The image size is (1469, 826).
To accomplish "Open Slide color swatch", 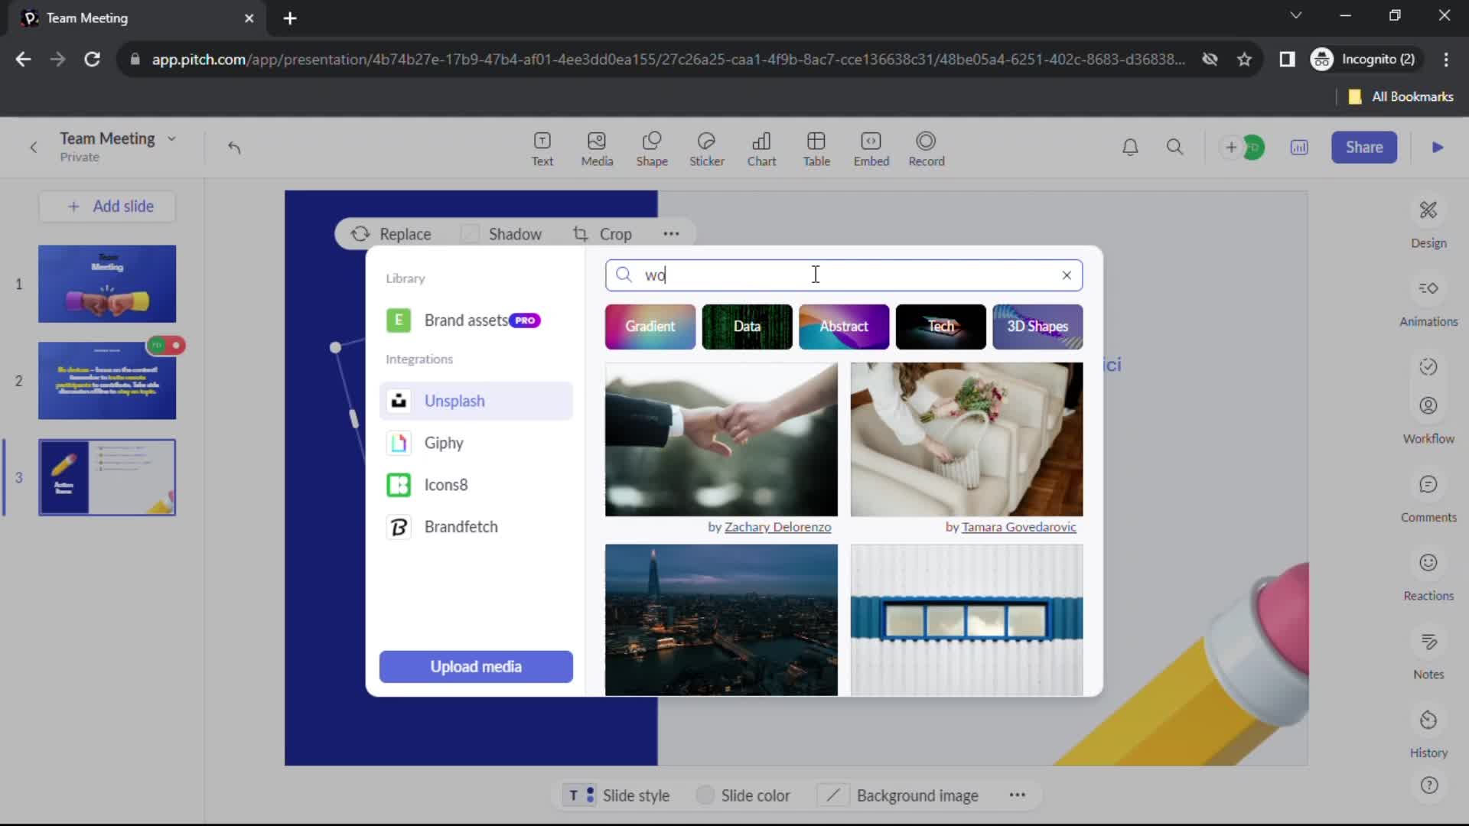I will pyautogui.click(x=705, y=795).
